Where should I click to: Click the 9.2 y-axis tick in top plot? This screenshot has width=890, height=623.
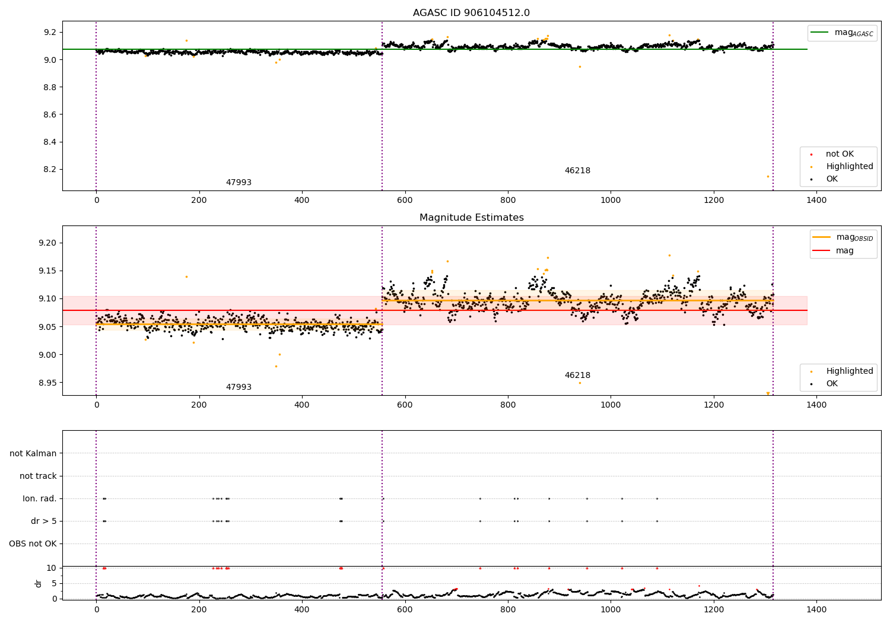click(50, 33)
